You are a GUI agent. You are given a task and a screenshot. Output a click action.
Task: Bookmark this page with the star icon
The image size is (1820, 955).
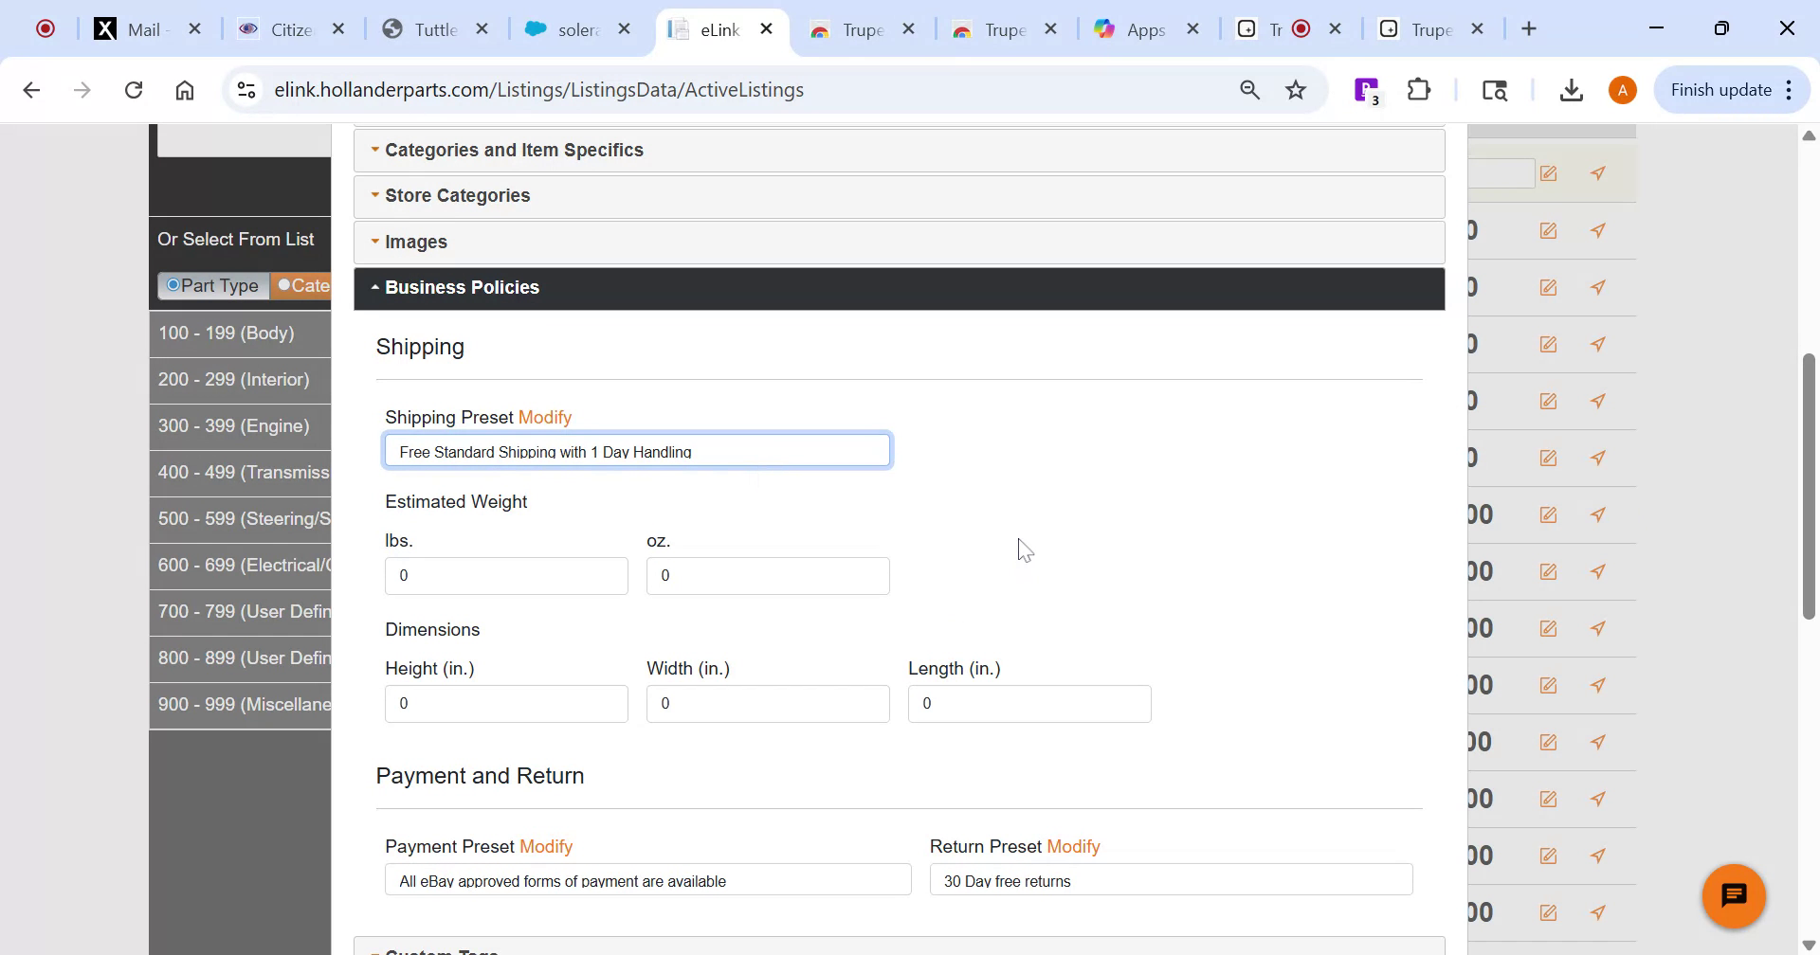[x=1296, y=90]
